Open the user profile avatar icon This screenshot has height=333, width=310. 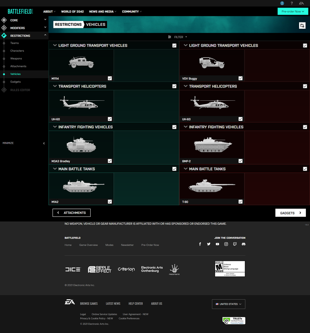282,3
